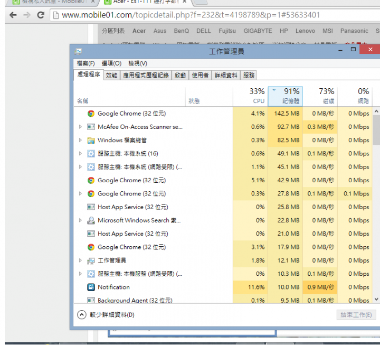Click the process list scrollbar down arrow

click(376, 299)
